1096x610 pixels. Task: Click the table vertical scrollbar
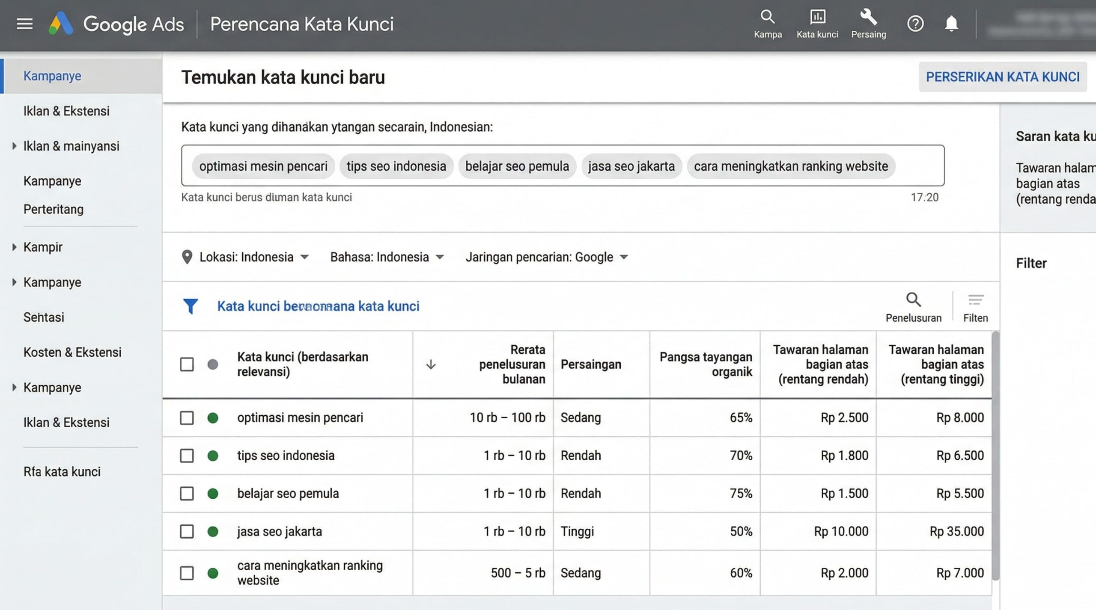click(996, 456)
